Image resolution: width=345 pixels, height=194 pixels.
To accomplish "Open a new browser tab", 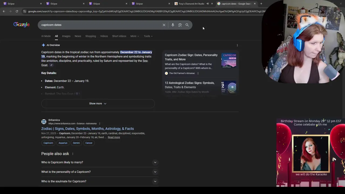I will point(261,4).
